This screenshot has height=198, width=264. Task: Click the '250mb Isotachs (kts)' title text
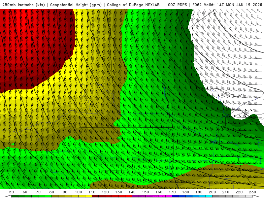point(23,5)
